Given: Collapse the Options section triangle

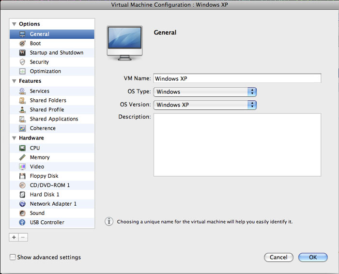Looking at the screenshot, I should pyautogui.click(x=14, y=24).
